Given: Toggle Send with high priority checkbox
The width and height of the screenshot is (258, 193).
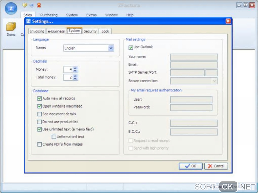Looking at the screenshot, I should (x=131, y=148).
